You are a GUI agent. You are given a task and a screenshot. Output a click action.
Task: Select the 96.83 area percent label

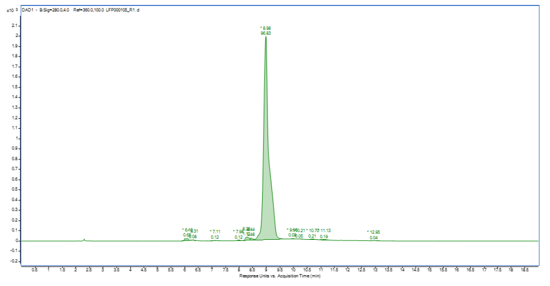click(266, 33)
